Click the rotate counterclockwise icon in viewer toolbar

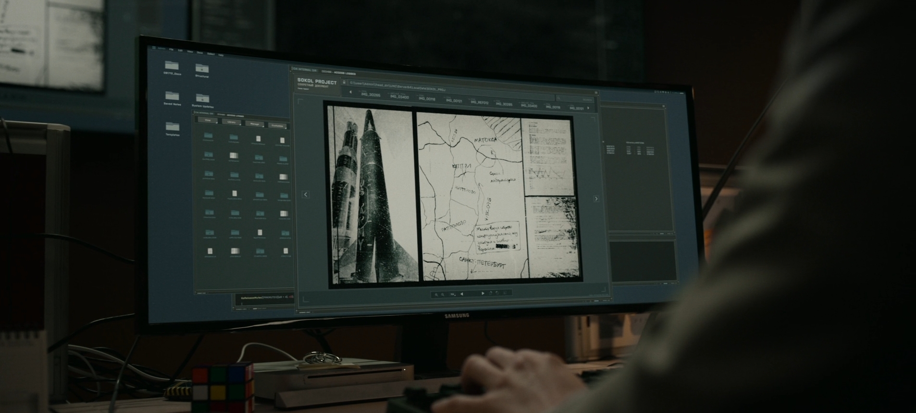pos(497,293)
